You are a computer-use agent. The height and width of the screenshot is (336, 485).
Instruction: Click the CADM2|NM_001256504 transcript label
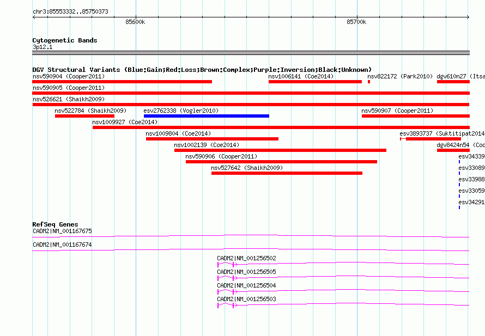pyautogui.click(x=246, y=285)
